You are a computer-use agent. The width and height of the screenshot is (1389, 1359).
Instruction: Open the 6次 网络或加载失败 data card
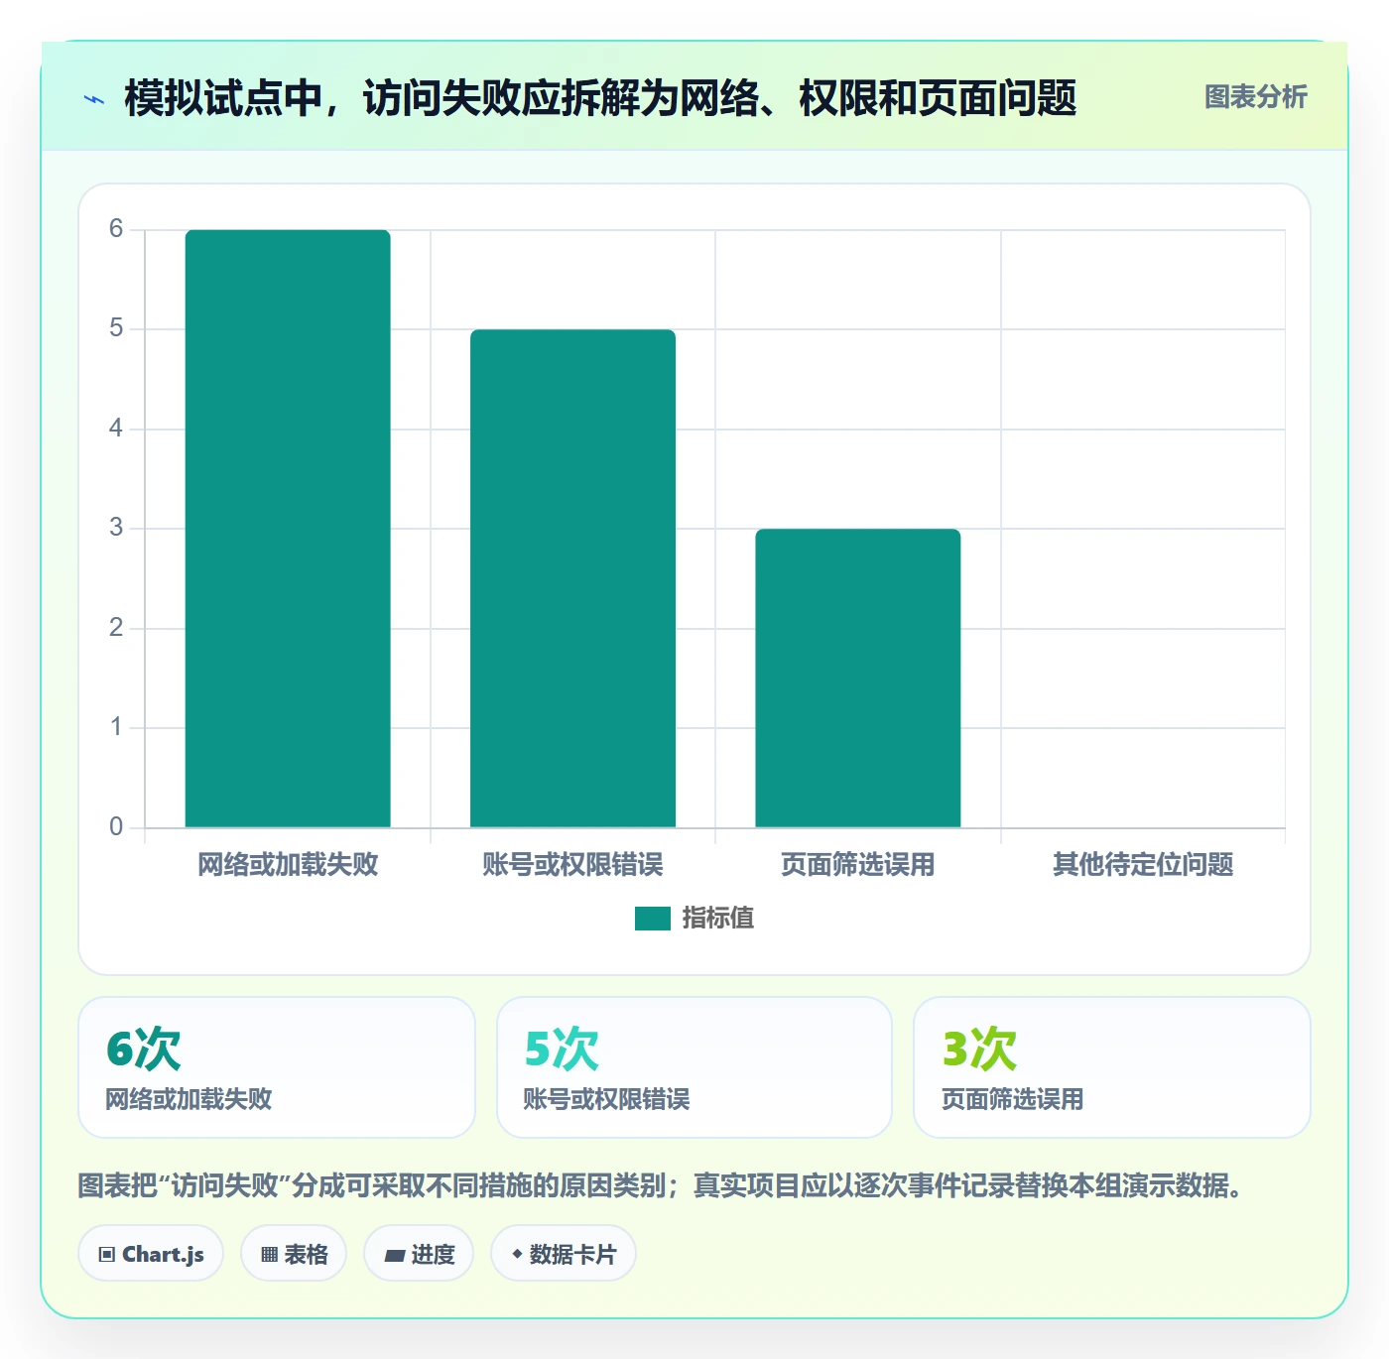(277, 1067)
